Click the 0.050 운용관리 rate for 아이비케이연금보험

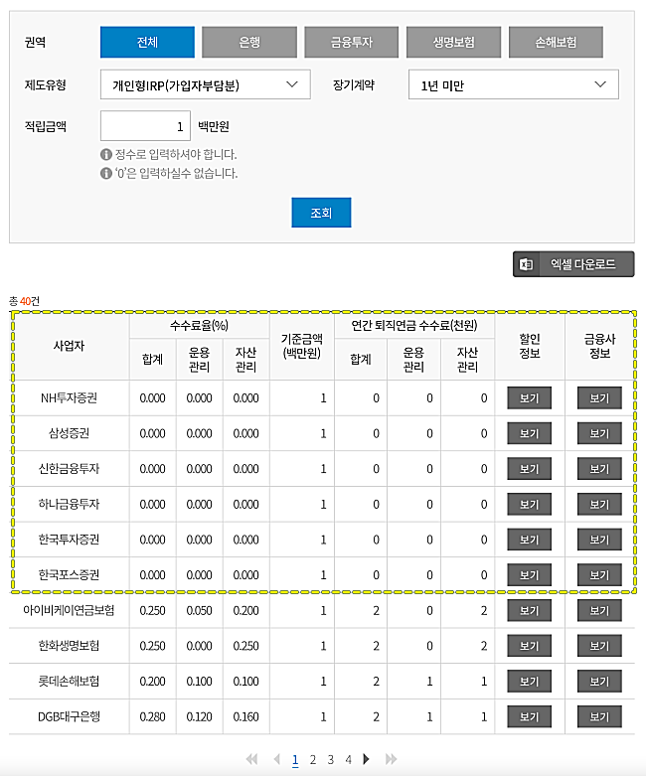click(x=199, y=611)
